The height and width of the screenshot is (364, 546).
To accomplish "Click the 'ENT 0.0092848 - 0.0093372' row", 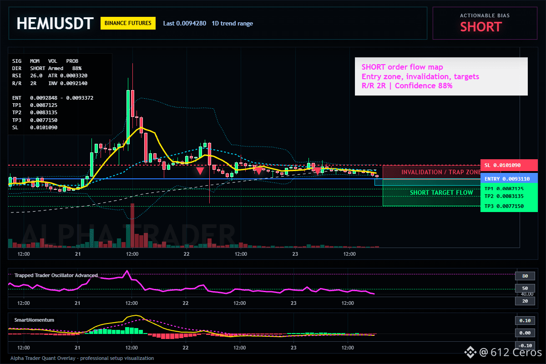I will coord(53,98).
